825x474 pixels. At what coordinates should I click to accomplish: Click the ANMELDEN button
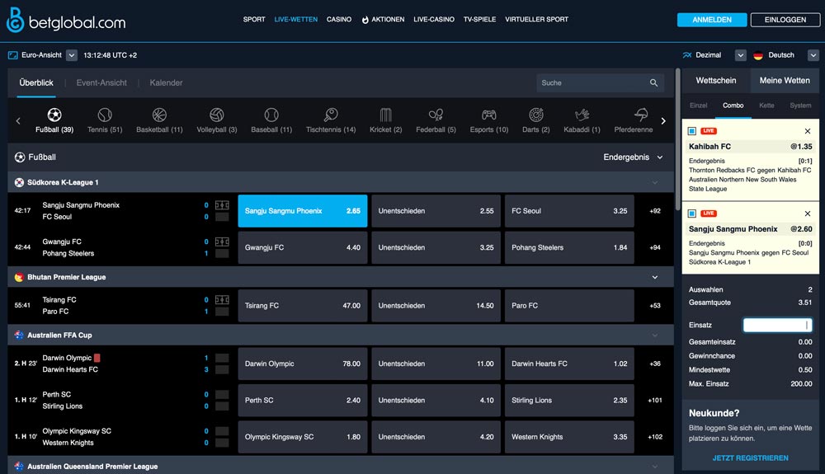tap(712, 20)
